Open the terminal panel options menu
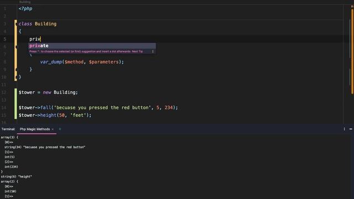The height and width of the screenshot is (199, 354). coord(344,129)
